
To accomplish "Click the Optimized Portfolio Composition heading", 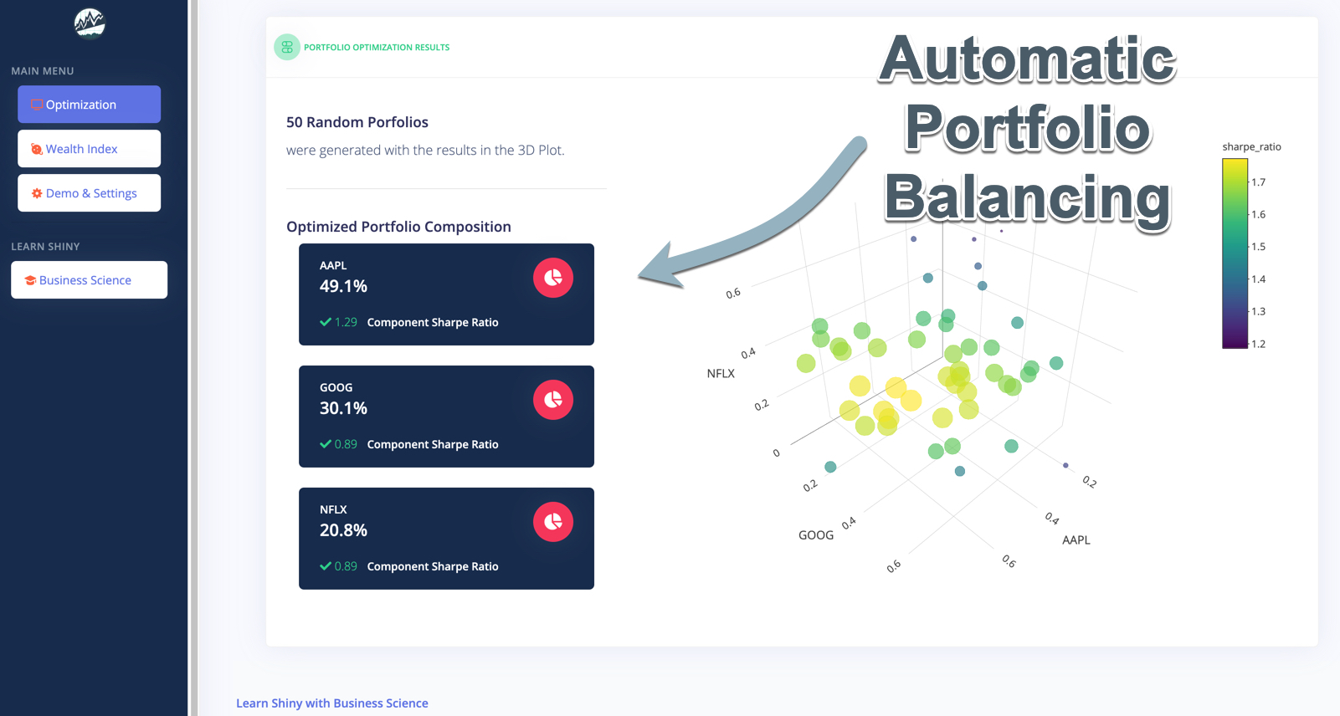I will 398,227.
